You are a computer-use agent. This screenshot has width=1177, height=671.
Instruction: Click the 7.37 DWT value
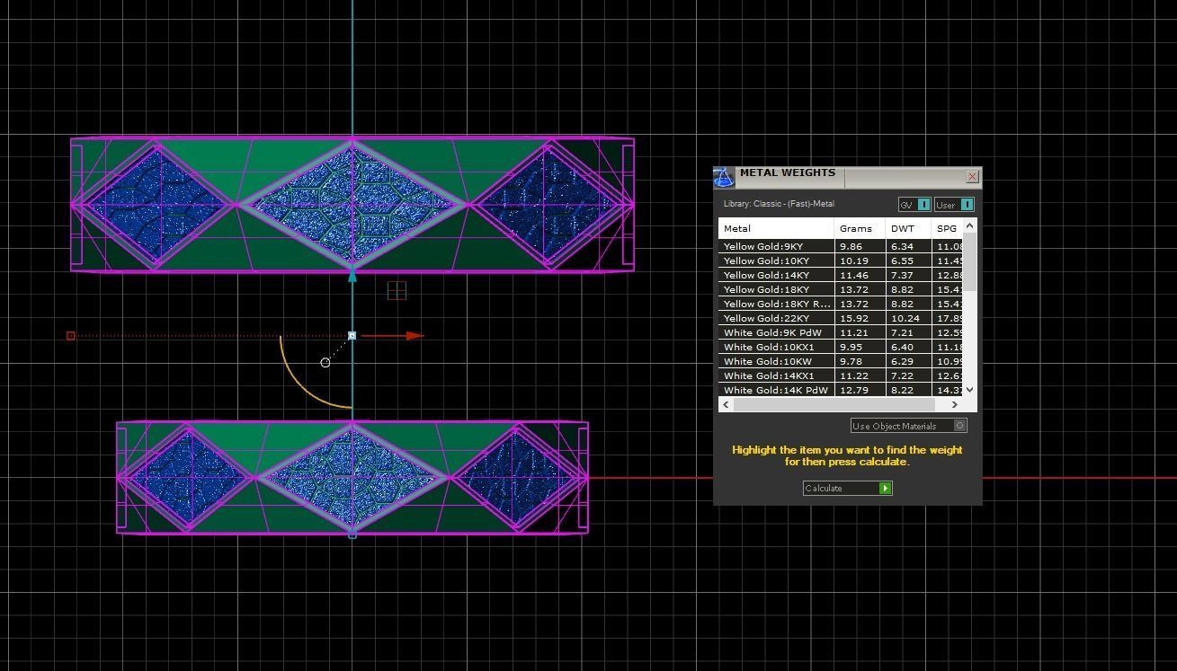[902, 275]
